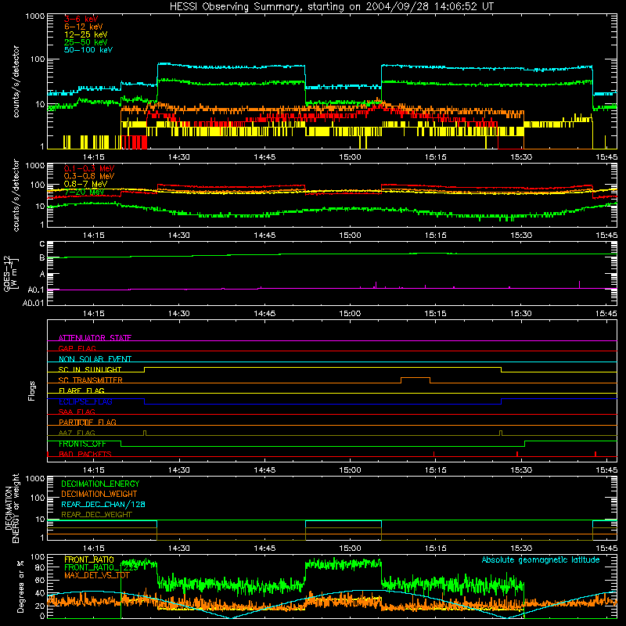626x626 pixels.
Task: Select the FLARE_FLAG label
Action: click(x=81, y=390)
